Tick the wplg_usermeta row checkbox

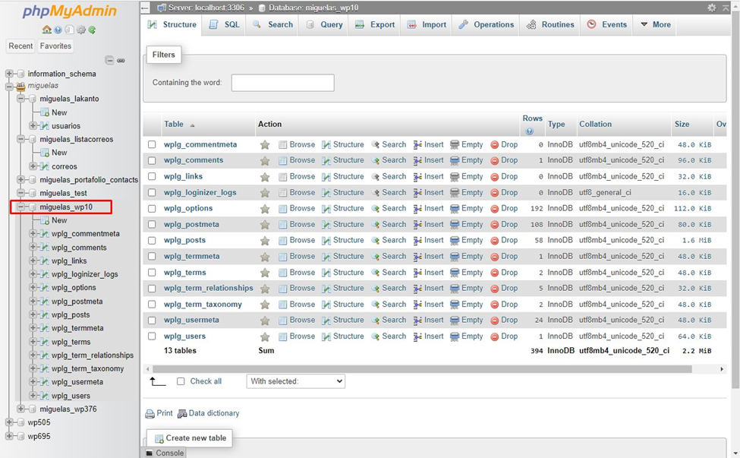pos(152,320)
